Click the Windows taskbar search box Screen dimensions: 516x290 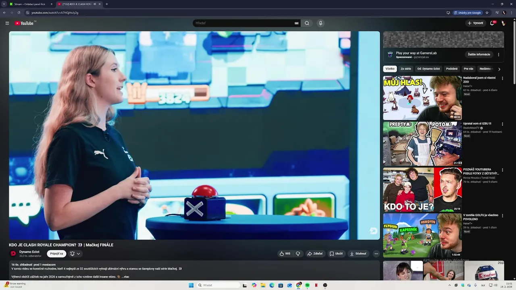click(x=218, y=285)
